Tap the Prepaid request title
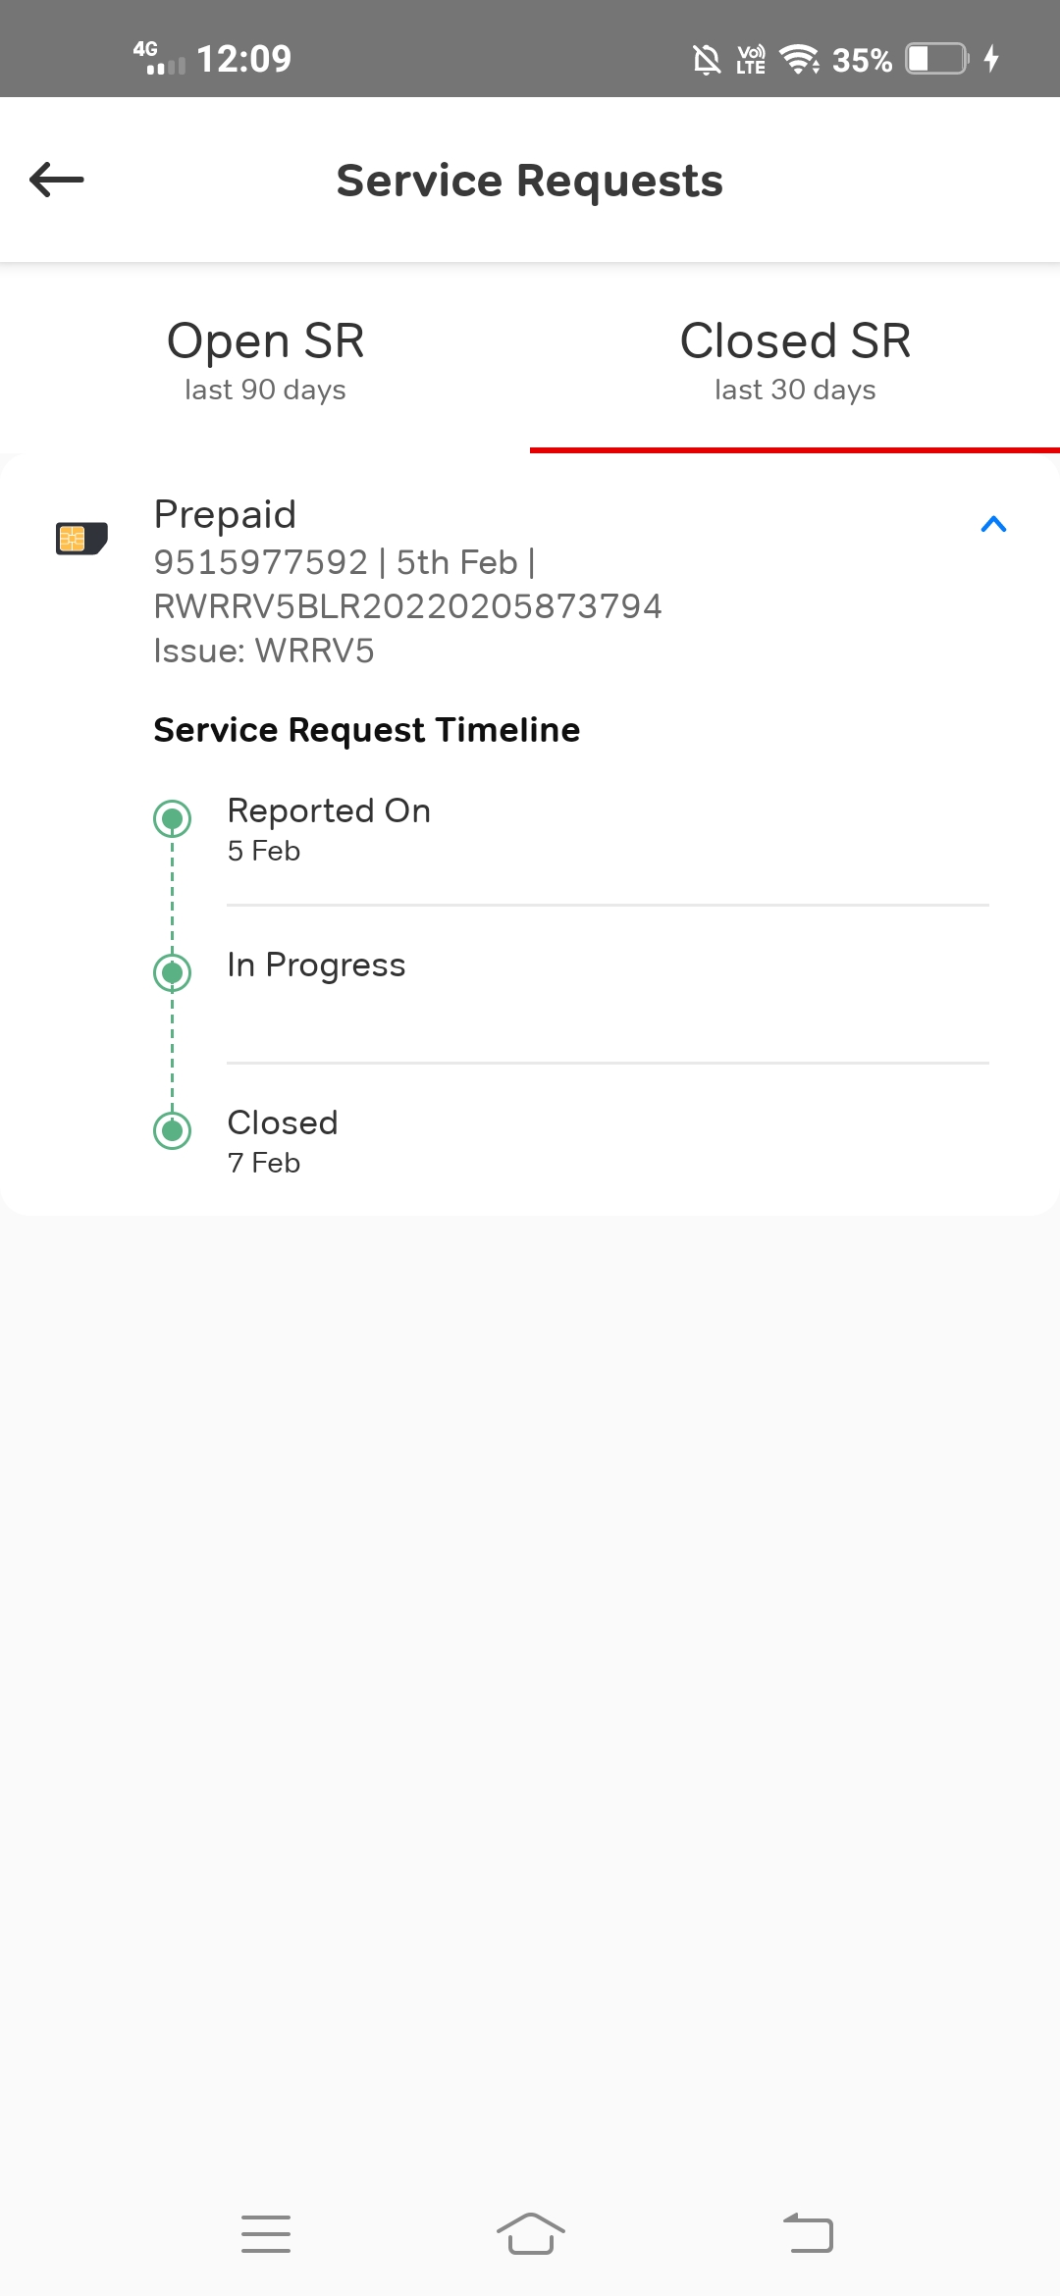Image resolution: width=1060 pixels, height=2296 pixels. click(225, 514)
